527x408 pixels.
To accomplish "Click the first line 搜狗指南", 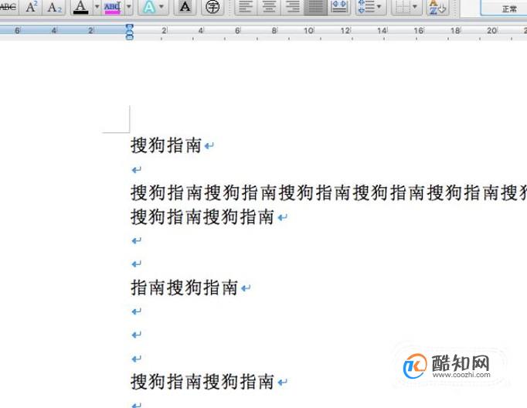I will point(166,145).
